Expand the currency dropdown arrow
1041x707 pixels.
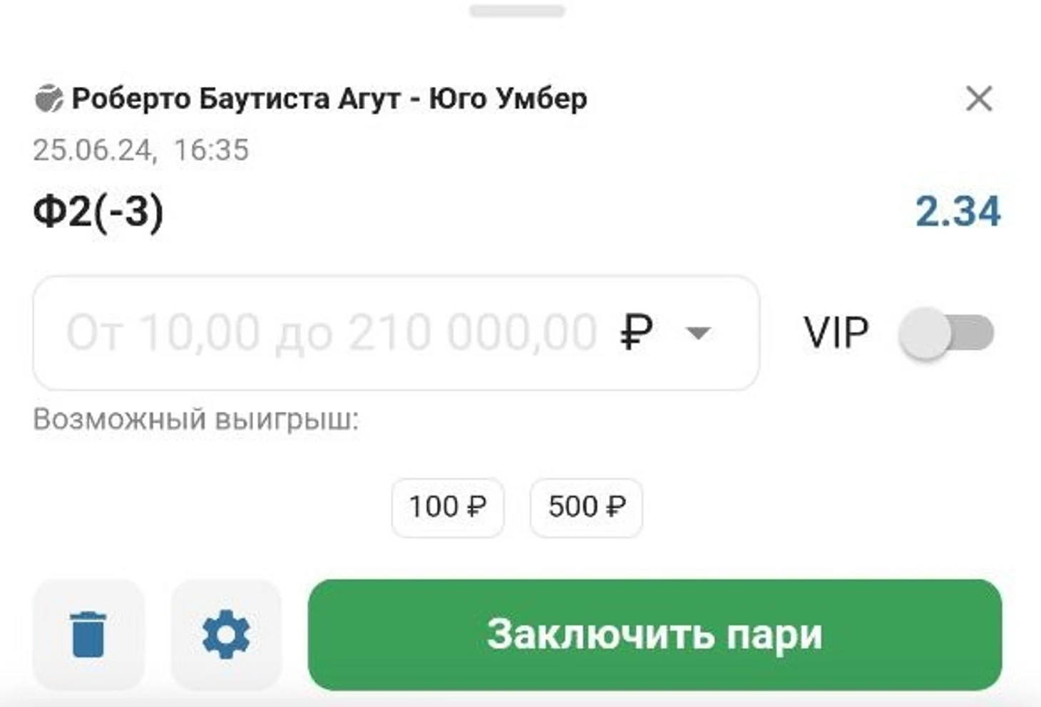697,333
